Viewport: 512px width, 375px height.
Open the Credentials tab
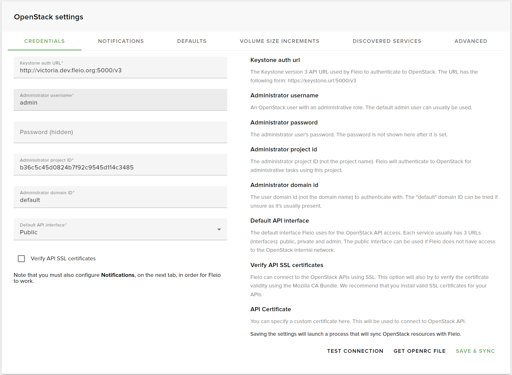click(x=44, y=41)
